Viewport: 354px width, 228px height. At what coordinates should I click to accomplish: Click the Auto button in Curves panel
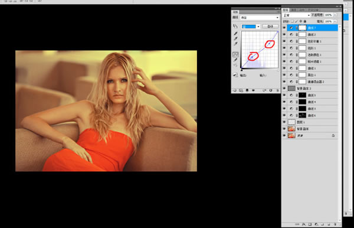(270, 27)
